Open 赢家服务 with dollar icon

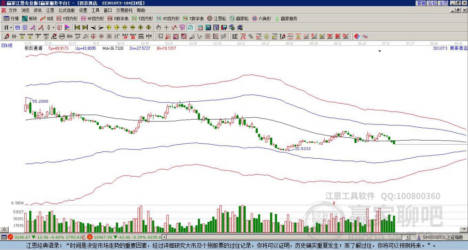point(286,18)
